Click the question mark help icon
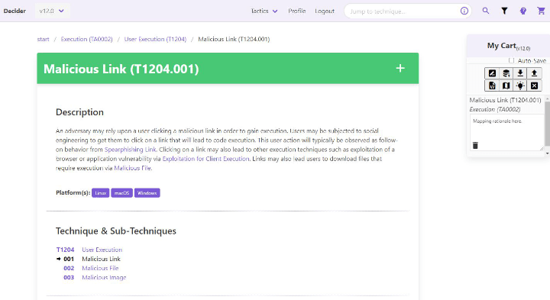 click(x=522, y=11)
